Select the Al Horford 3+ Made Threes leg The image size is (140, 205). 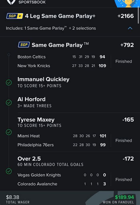click(35, 102)
